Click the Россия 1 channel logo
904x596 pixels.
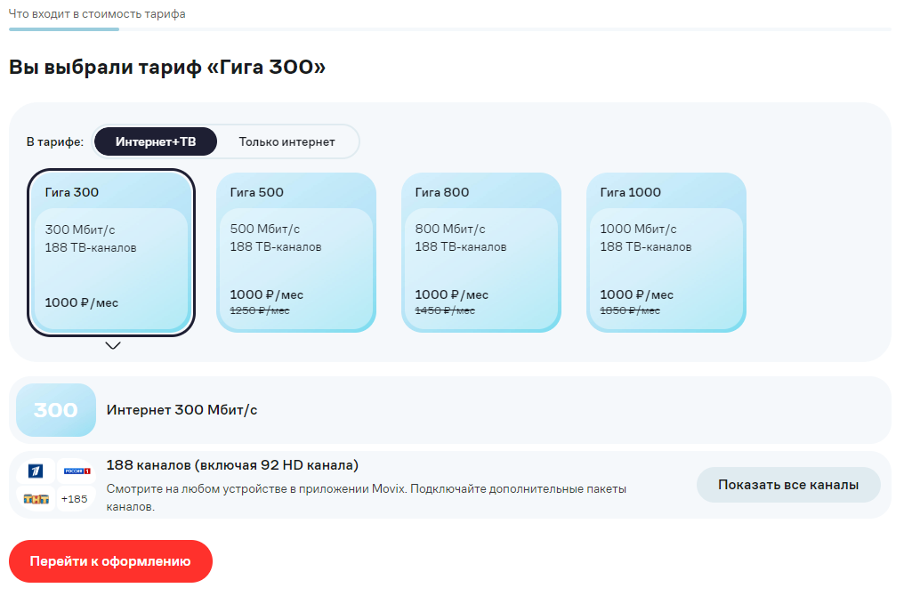click(76, 471)
